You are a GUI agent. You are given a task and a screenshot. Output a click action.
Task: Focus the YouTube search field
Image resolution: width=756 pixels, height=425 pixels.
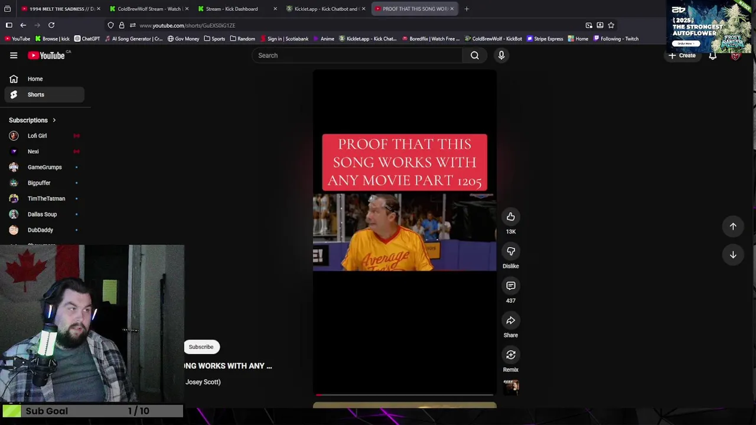pos(358,55)
